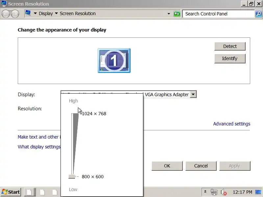The image size is (263, 197).
Task: Click the Search Control Panel field
Action: pyautogui.click(x=219, y=14)
